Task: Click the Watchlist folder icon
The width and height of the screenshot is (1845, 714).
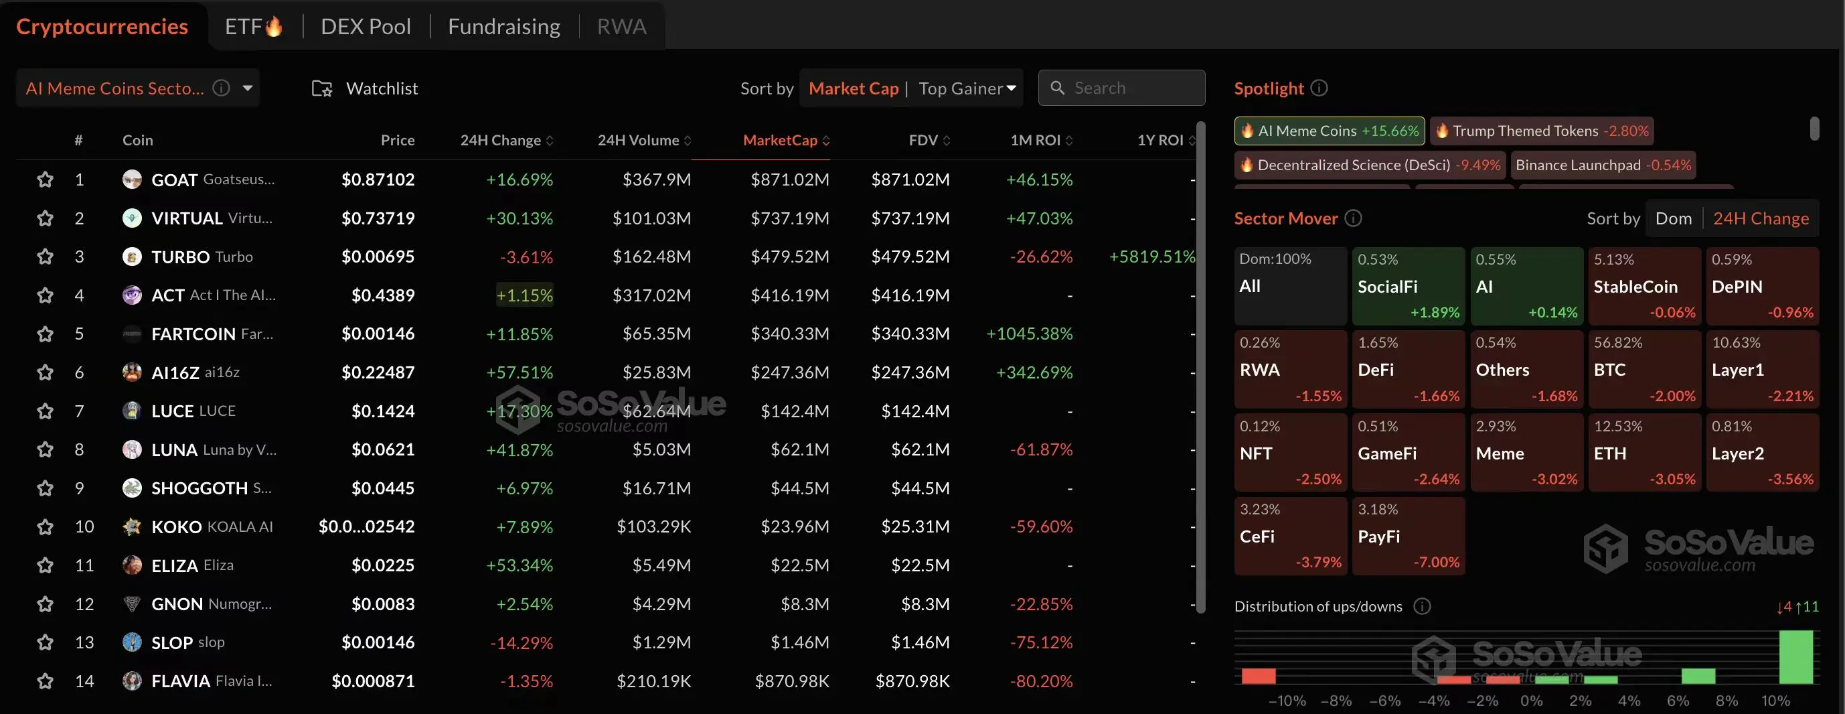Action: coord(321,89)
